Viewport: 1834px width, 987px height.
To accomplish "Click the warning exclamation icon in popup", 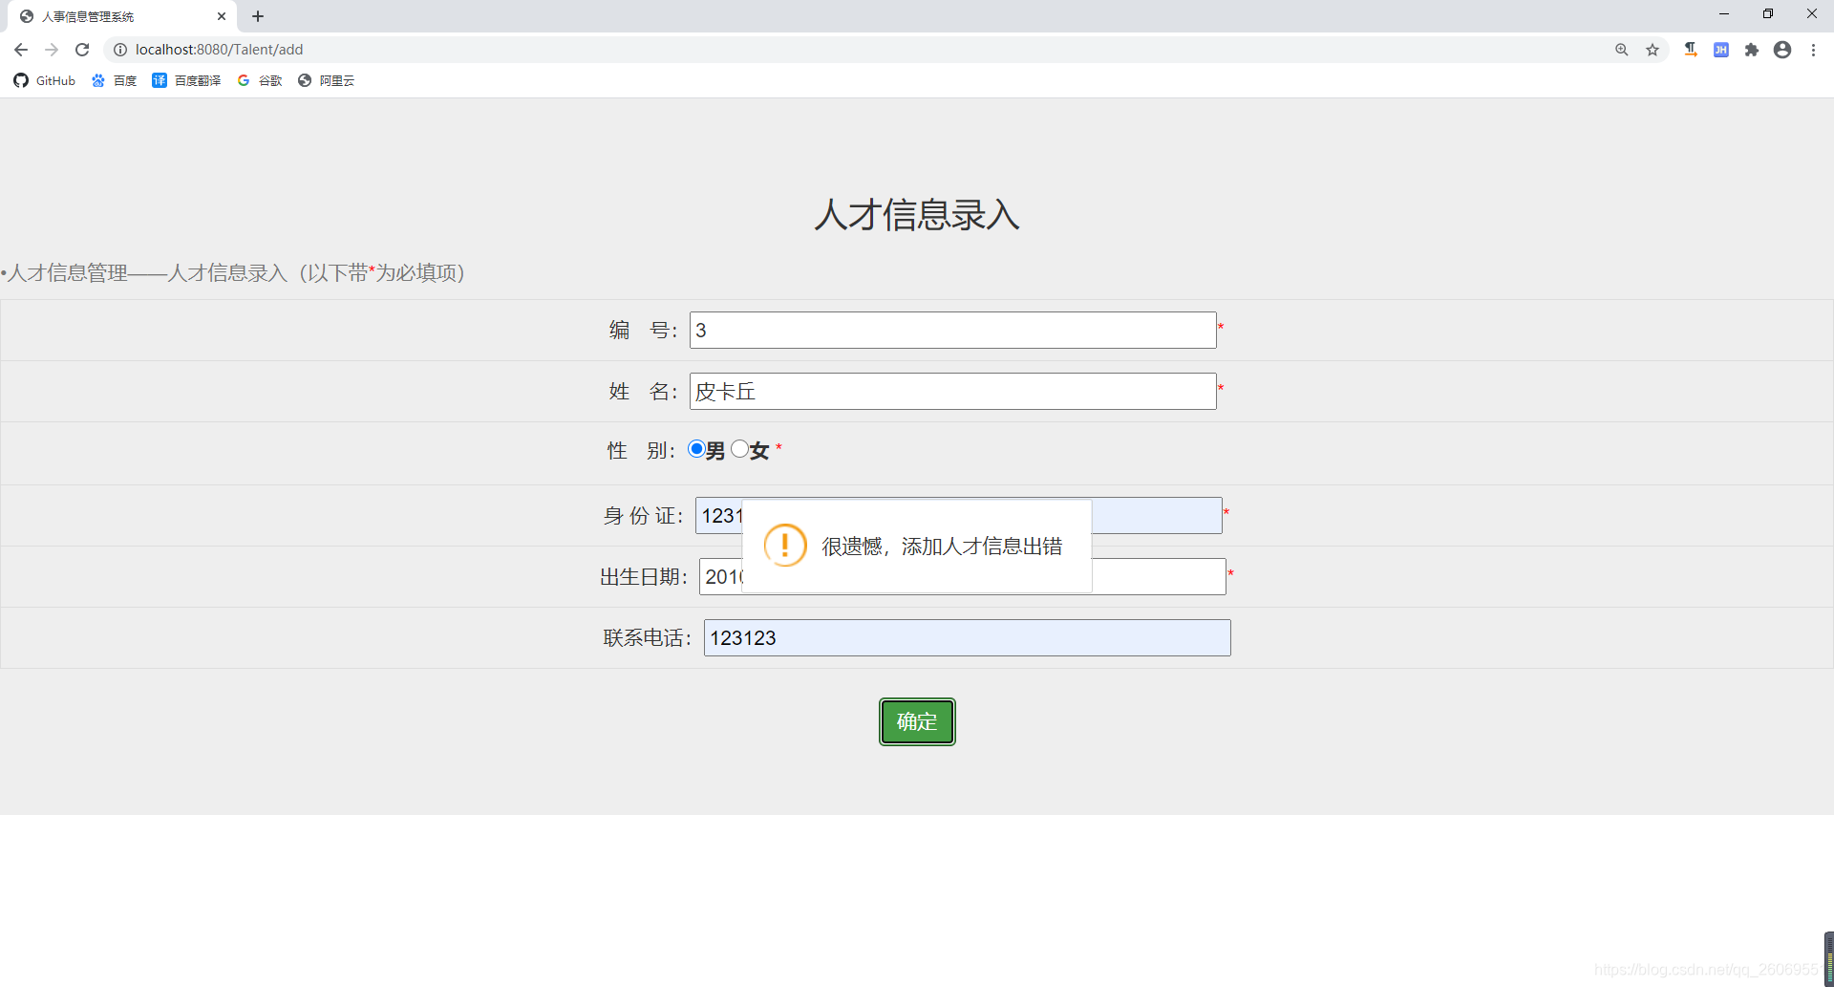I will coord(785,546).
